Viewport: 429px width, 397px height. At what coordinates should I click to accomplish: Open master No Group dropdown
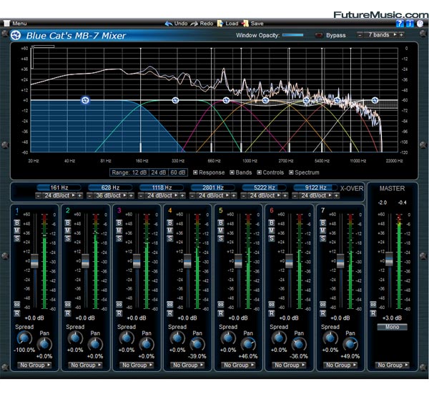coord(393,365)
